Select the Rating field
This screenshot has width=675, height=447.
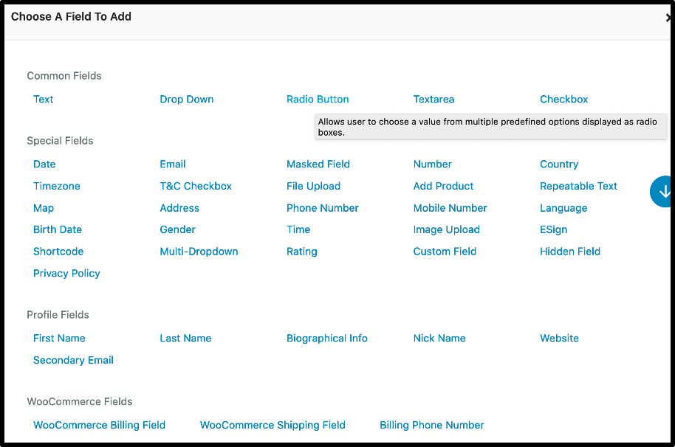pyautogui.click(x=301, y=252)
